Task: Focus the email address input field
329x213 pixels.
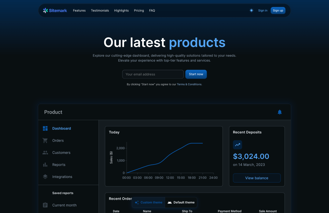Action: tap(153, 74)
